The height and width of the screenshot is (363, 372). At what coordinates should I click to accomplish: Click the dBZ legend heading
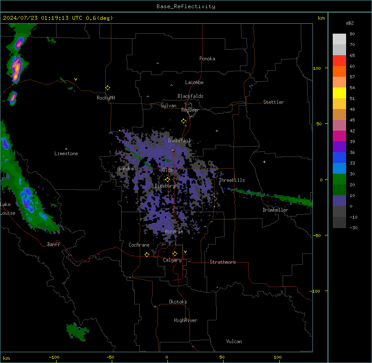(350, 23)
